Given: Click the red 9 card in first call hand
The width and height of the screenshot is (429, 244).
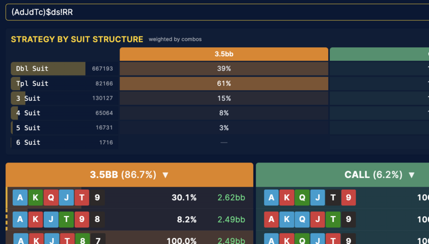Looking at the screenshot, I should click(348, 197).
